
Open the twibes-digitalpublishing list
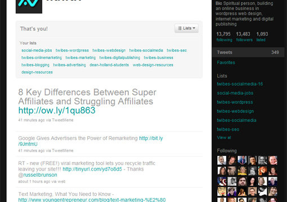[x=120, y=58]
